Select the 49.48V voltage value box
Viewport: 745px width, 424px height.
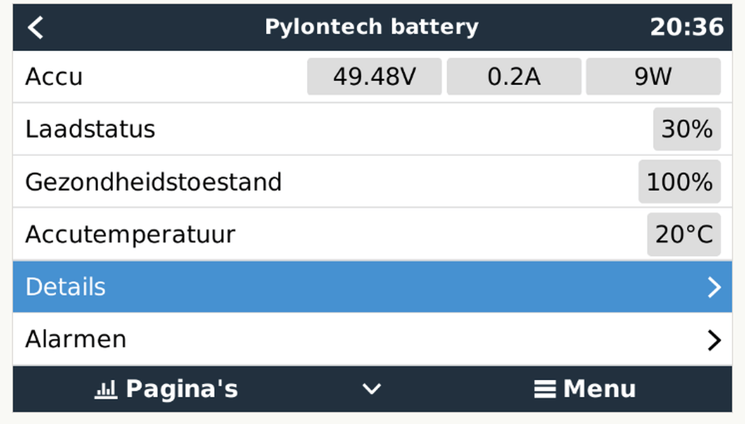point(374,76)
